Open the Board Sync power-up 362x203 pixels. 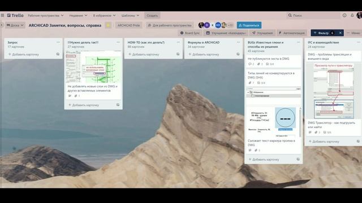click(190, 33)
